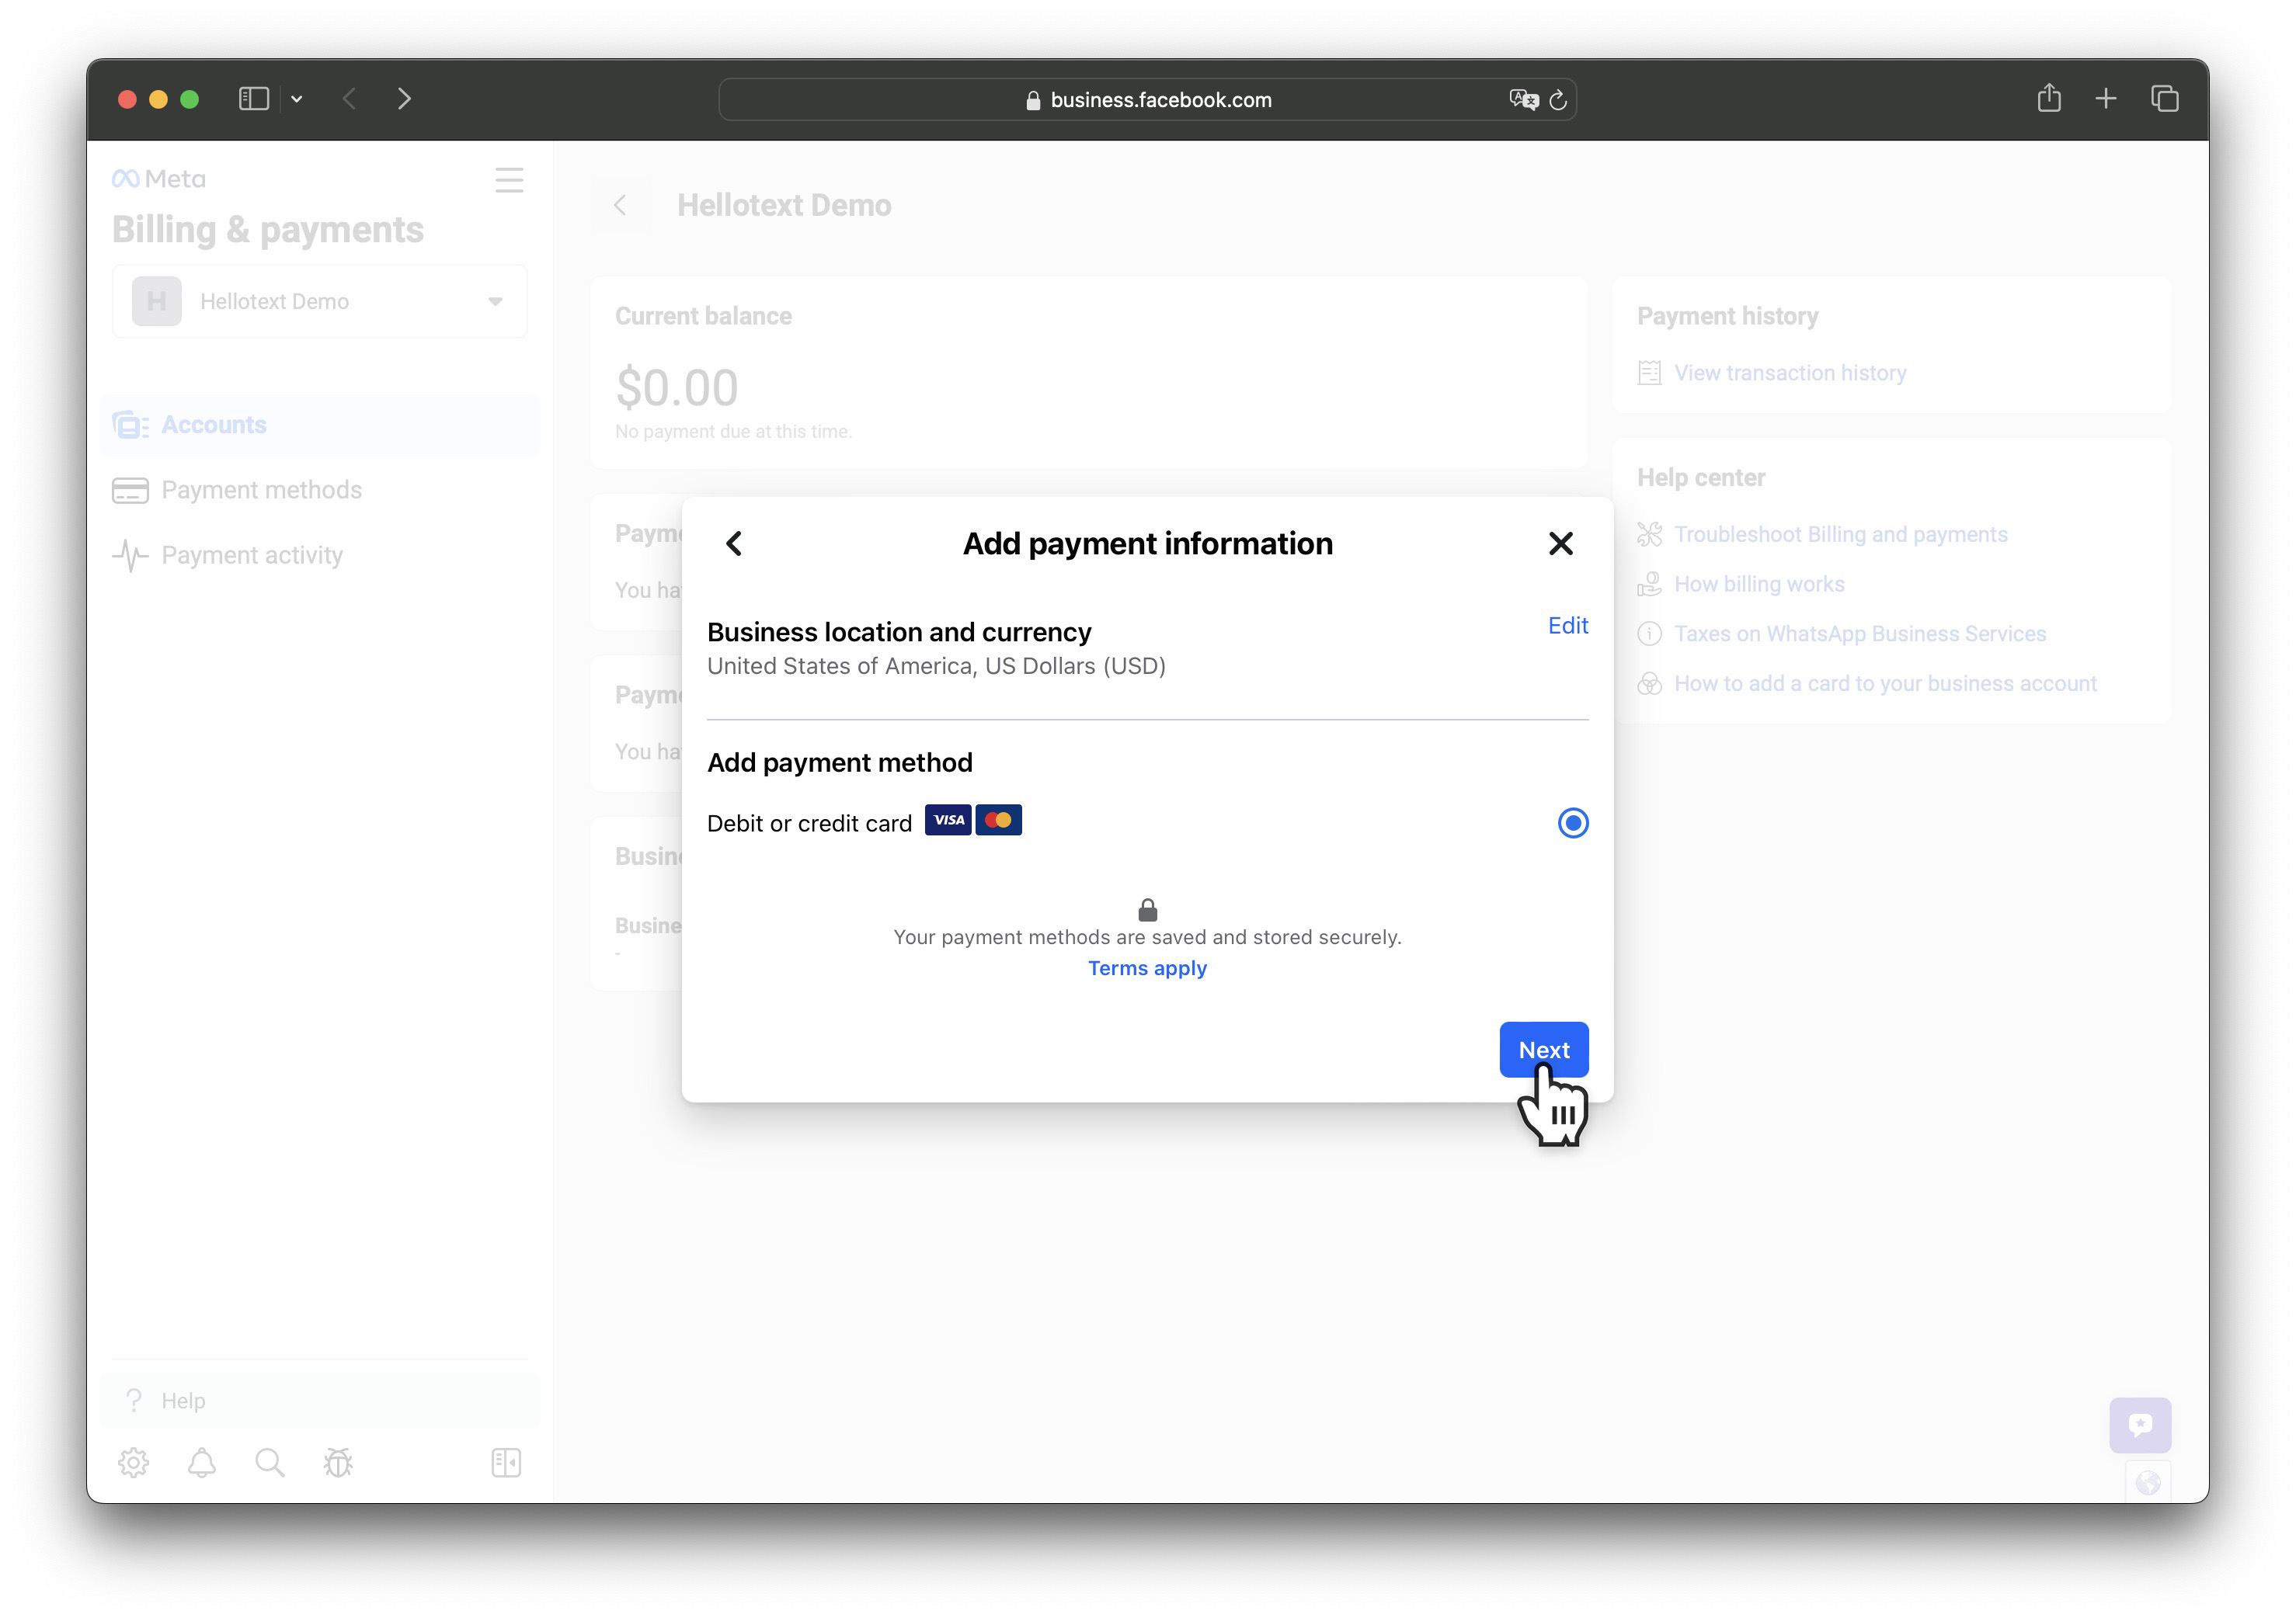Open the Accounts menu item
The height and width of the screenshot is (1618, 2296).
click(320, 425)
